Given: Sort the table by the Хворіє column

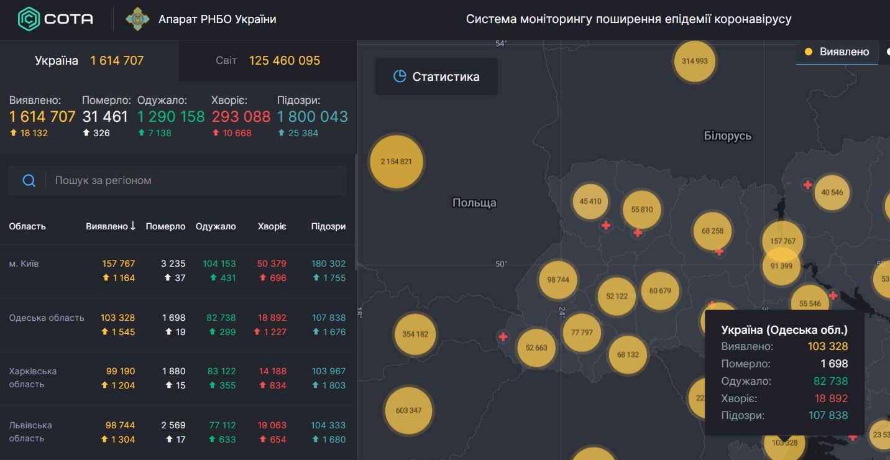Looking at the screenshot, I should [272, 226].
